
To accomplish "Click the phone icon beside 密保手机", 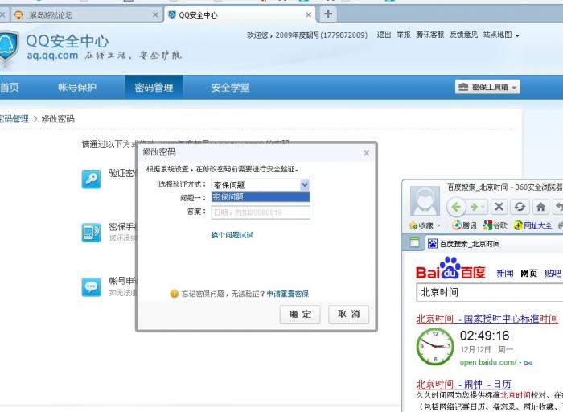I will coord(91,233).
